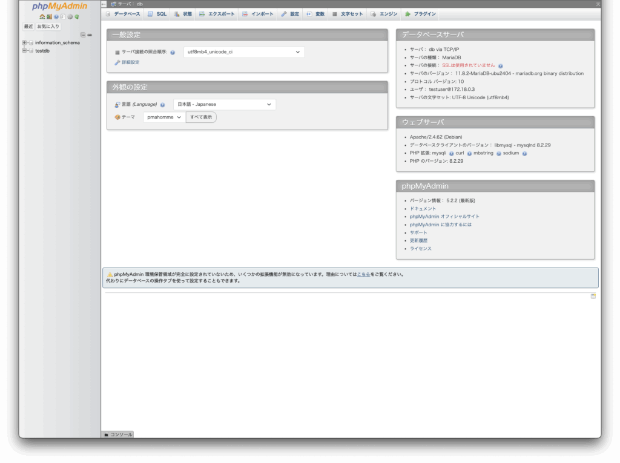Click the information_schema database cylinder icon

pos(31,43)
